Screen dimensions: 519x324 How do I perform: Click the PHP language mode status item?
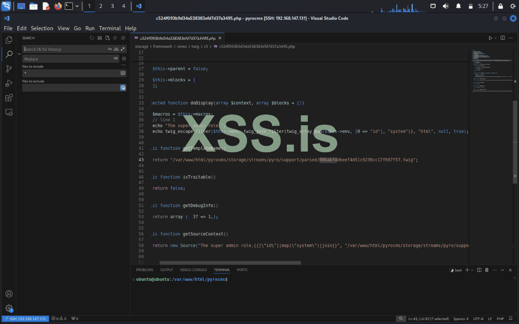click(x=500, y=319)
